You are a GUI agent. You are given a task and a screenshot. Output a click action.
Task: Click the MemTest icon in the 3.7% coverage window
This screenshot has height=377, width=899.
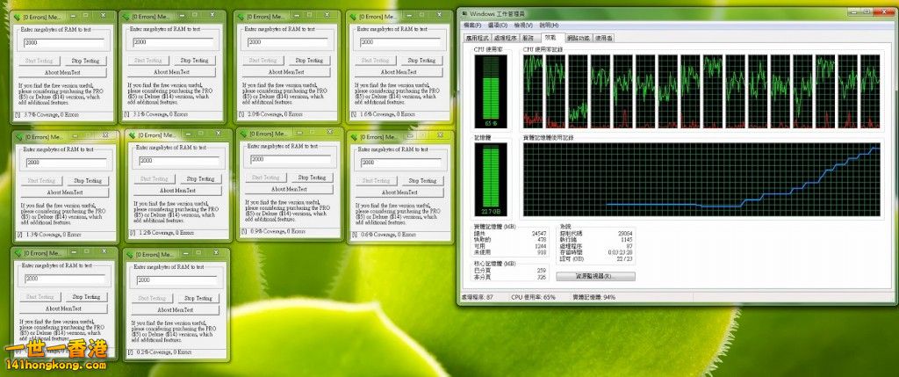pyautogui.click(x=16, y=16)
